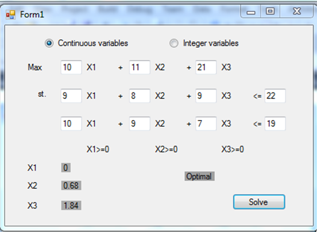Minimize the Form1 window
The width and height of the screenshot is (317, 232).
point(251,11)
